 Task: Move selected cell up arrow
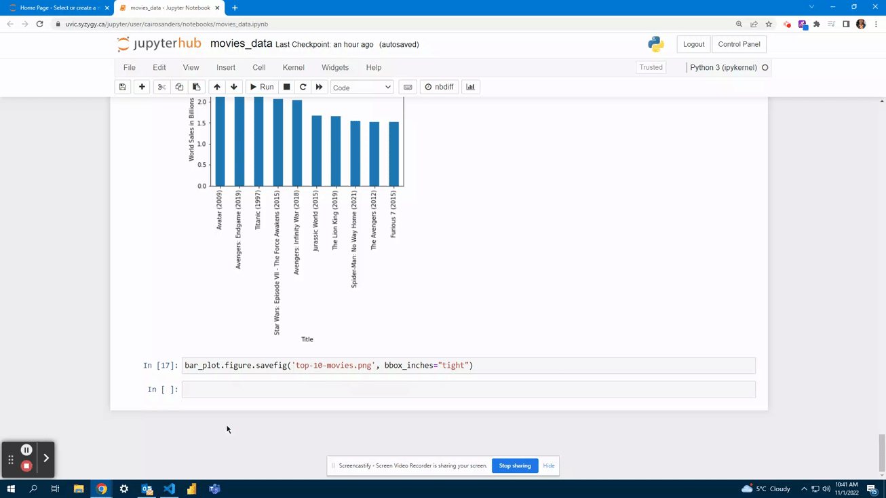217,87
